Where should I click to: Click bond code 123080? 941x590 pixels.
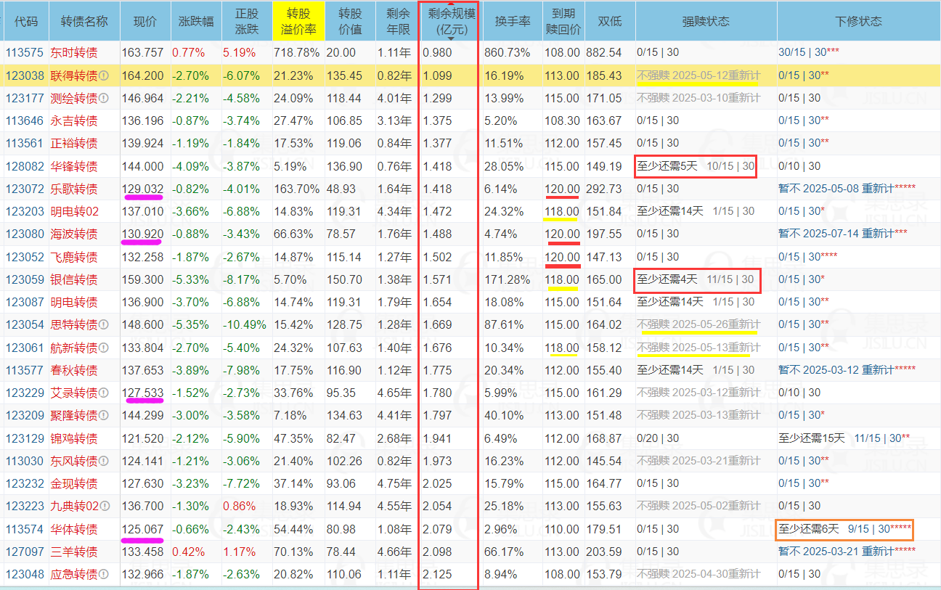tap(25, 234)
